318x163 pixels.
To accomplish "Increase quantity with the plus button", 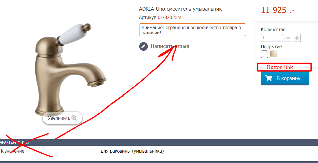I will click(297, 38).
